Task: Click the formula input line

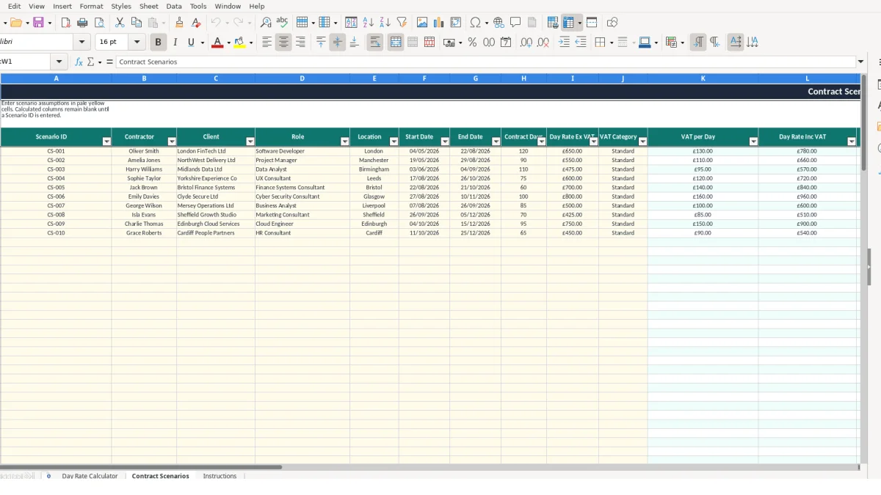Action: point(486,62)
